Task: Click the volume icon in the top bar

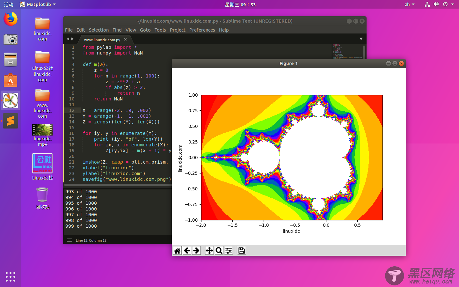Action: coord(436,4)
